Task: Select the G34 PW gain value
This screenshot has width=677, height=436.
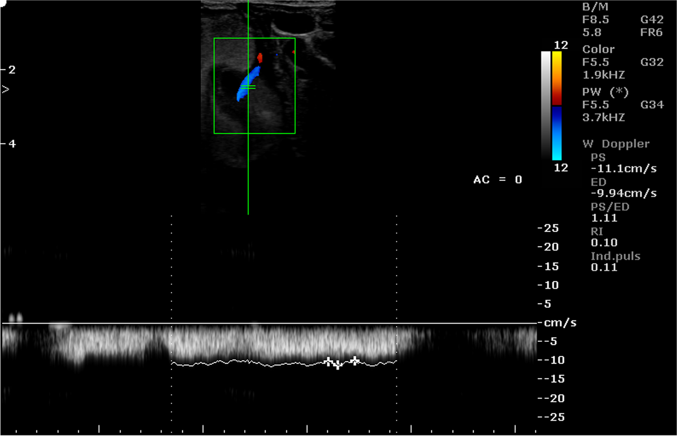Action: pos(652,105)
